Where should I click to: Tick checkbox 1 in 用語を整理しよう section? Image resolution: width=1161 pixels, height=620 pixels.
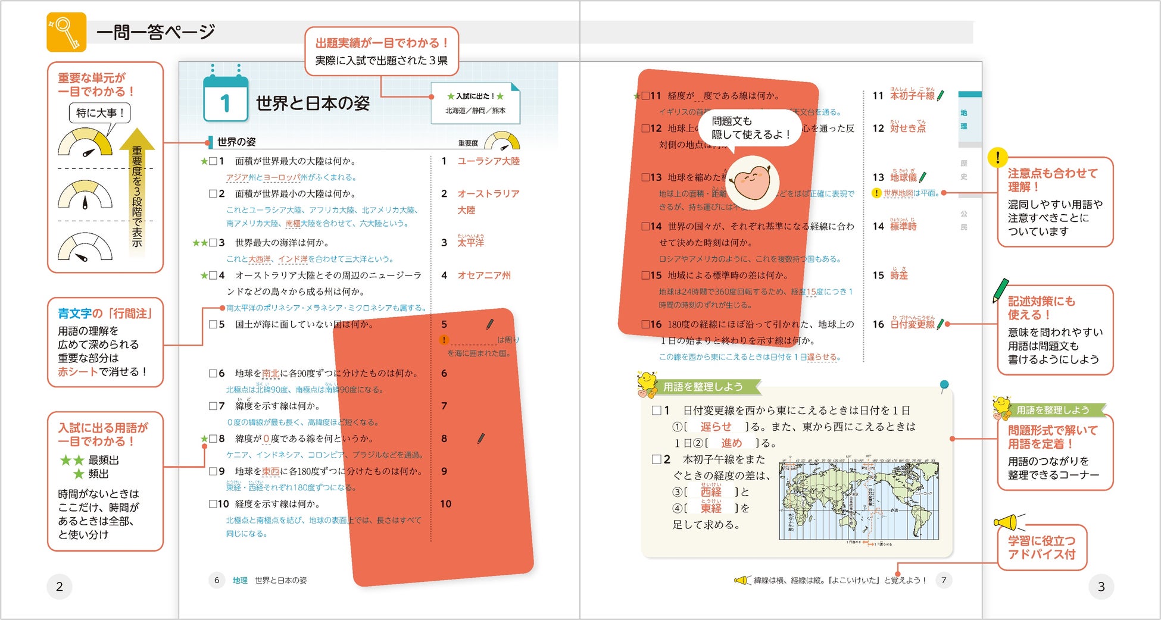point(657,410)
